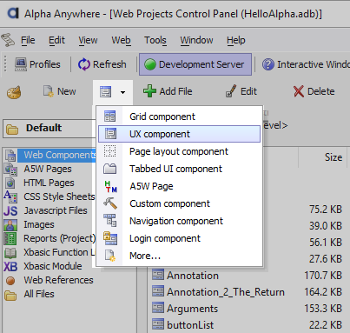Click the Tabbed UI folder-tab icon
The width and height of the screenshot is (350, 333).
click(x=110, y=169)
